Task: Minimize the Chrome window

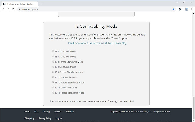Action: [177, 2]
